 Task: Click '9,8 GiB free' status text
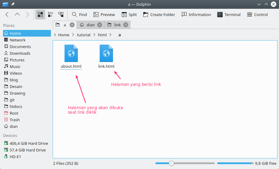tap(266, 163)
